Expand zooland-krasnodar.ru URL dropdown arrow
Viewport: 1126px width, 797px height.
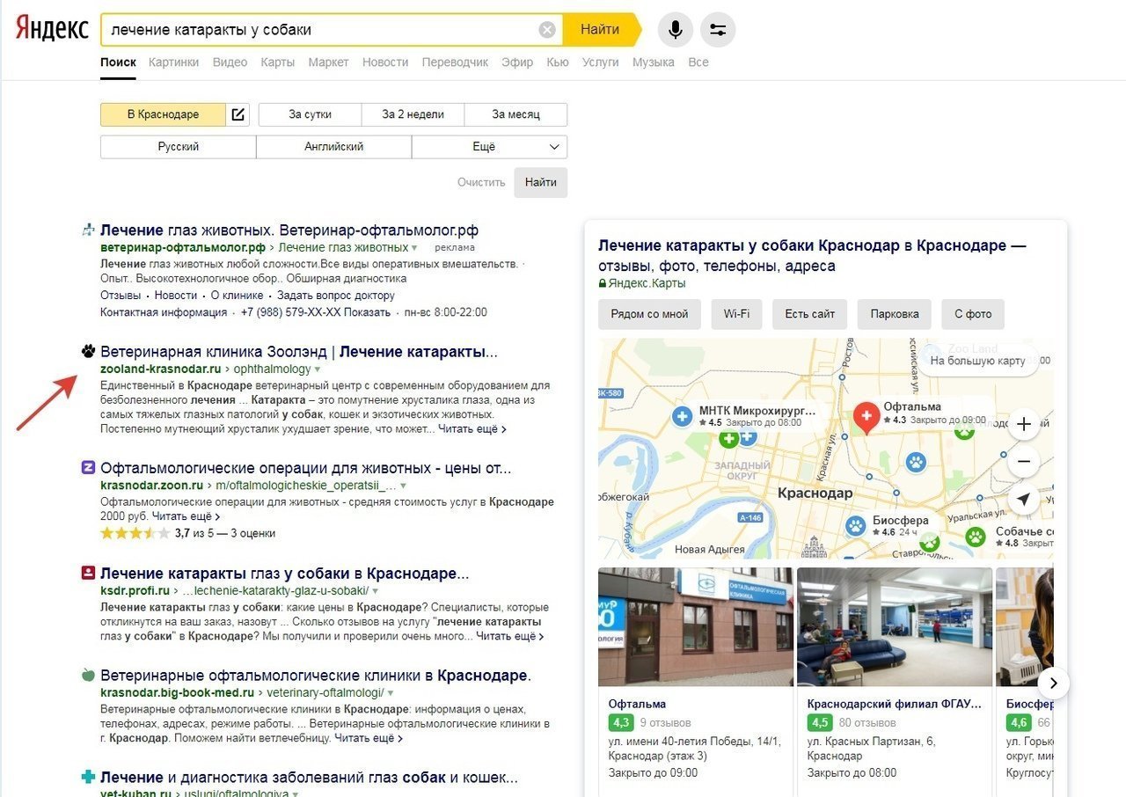tap(318, 369)
